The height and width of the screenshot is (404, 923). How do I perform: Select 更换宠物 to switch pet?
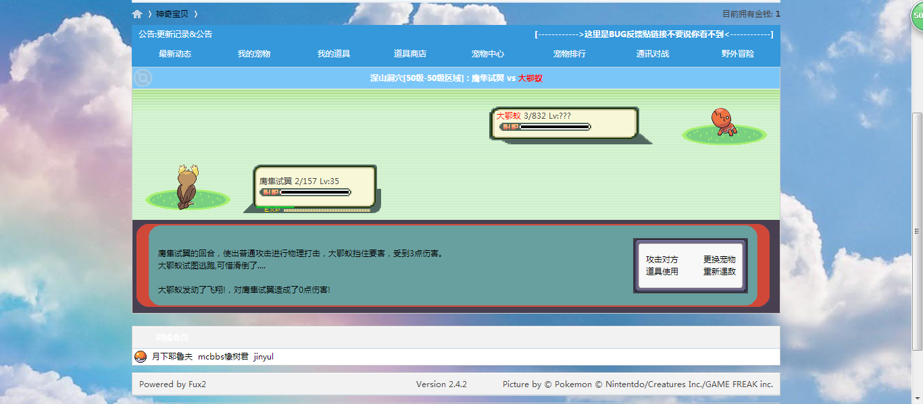click(x=720, y=260)
